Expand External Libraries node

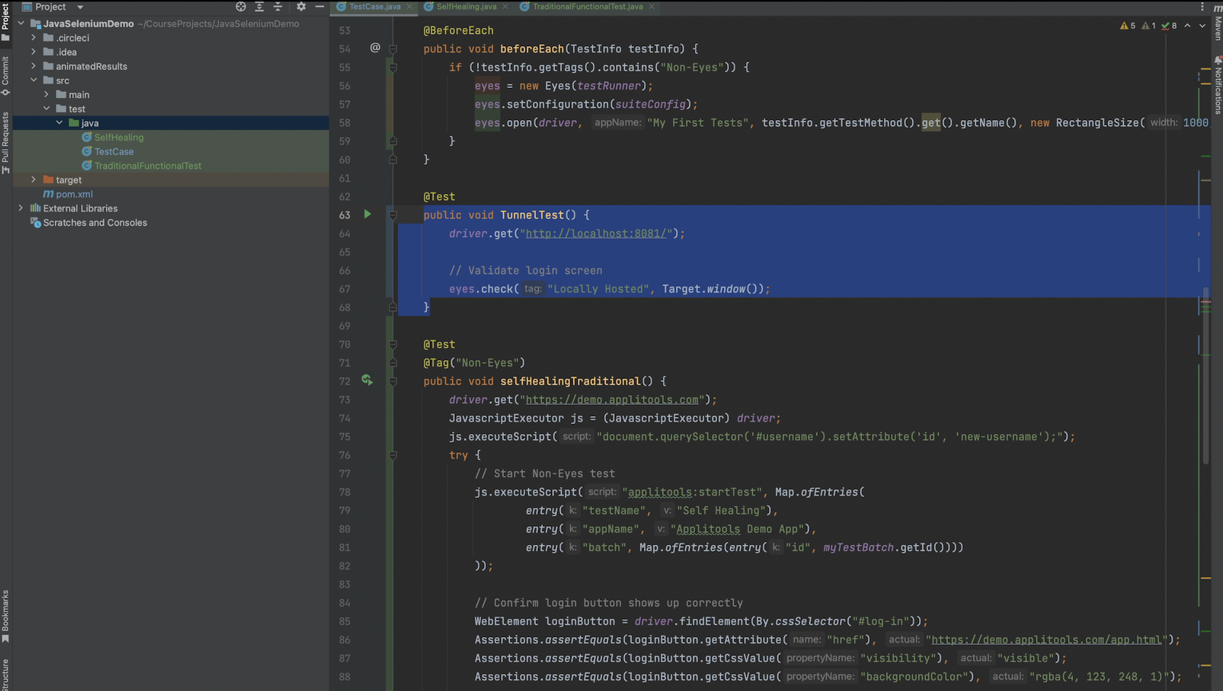tap(21, 208)
